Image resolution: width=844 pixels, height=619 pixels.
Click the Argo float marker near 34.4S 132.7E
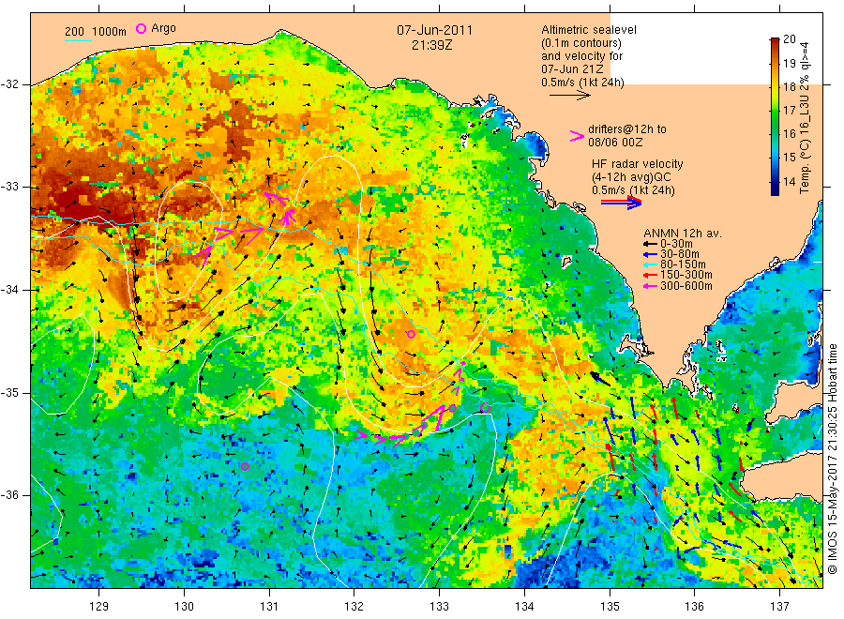[412, 334]
